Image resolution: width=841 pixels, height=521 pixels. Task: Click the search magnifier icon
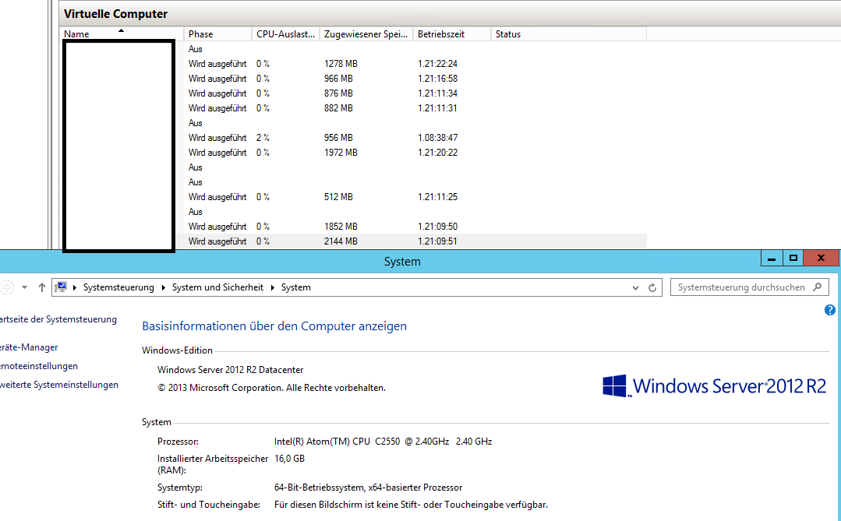818,287
